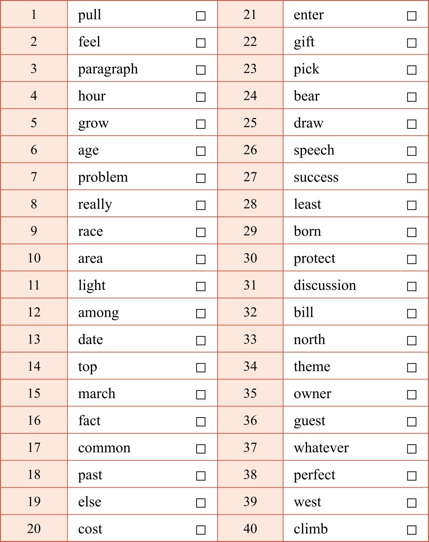
Task: Click row number 25 cell
Action: [250, 123]
